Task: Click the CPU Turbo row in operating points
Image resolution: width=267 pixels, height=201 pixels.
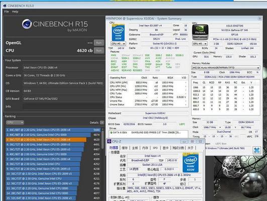Action: pos(148,93)
